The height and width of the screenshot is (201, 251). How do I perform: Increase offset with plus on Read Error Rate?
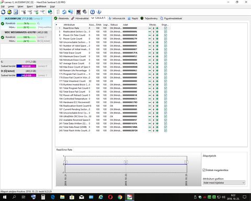click(x=157, y=28)
